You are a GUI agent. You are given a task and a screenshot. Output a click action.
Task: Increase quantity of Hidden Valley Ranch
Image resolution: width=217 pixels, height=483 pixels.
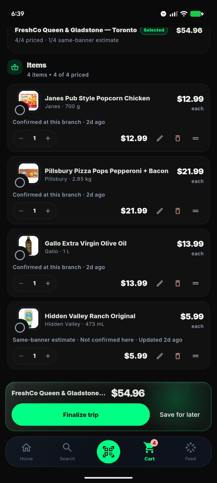48,356
